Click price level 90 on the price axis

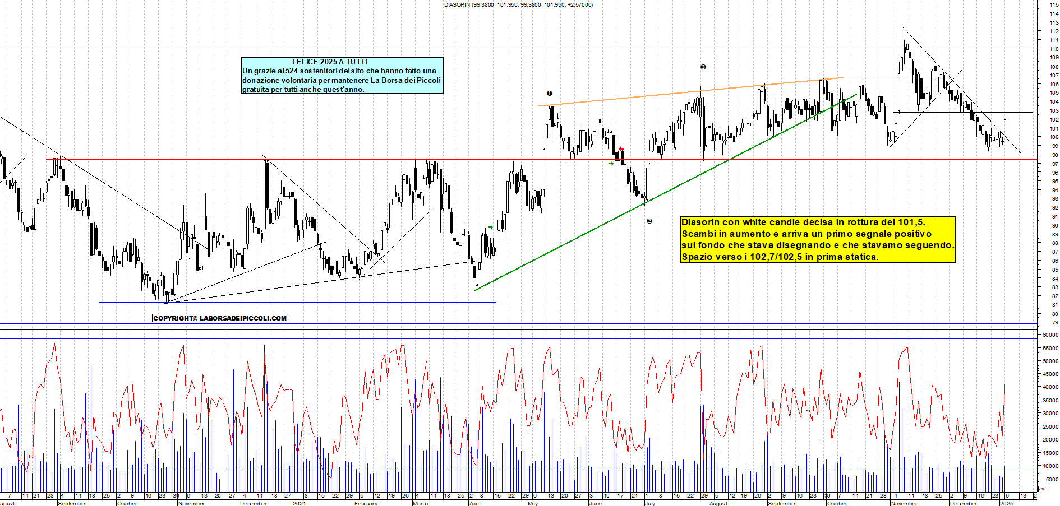tap(1055, 225)
